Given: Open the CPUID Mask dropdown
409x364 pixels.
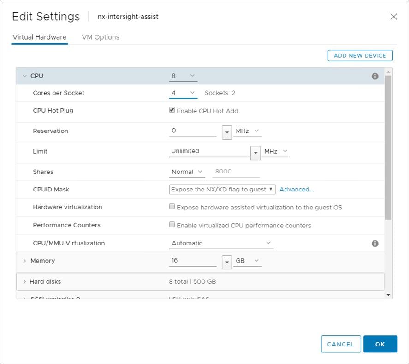Looking at the screenshot, I should 221,189.
